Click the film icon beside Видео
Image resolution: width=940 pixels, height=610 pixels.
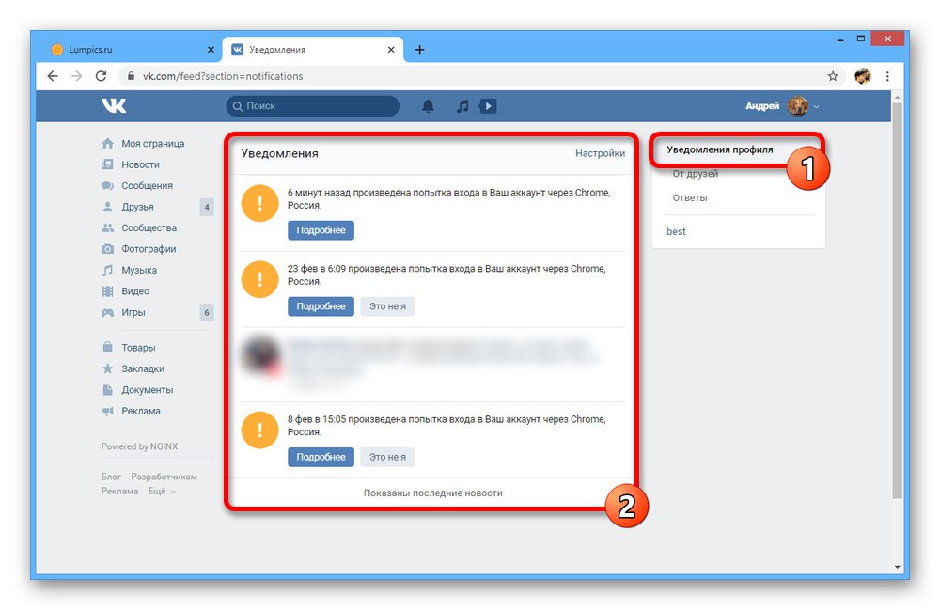tap(107, 291)
